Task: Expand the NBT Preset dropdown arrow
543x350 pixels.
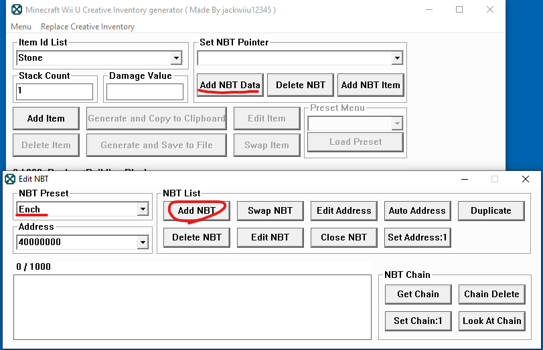Action: [x=143, y=209]
